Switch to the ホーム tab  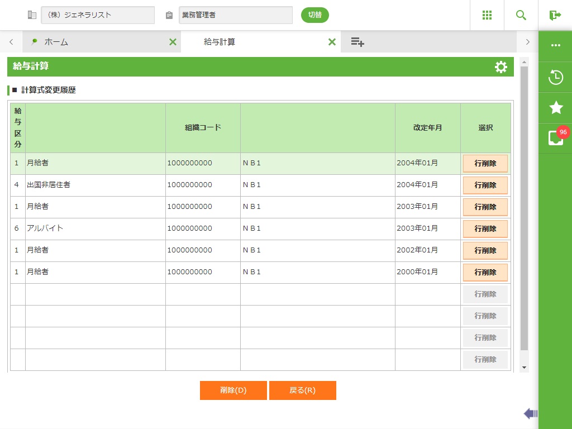click(x=56, y=42)
